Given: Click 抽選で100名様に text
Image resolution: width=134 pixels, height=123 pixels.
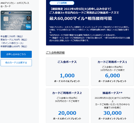Looking at the screenshot, I should click(113, 108).
